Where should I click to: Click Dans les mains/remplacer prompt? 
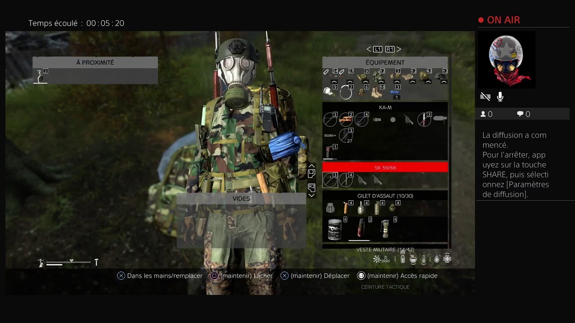[x=160, y=276]
